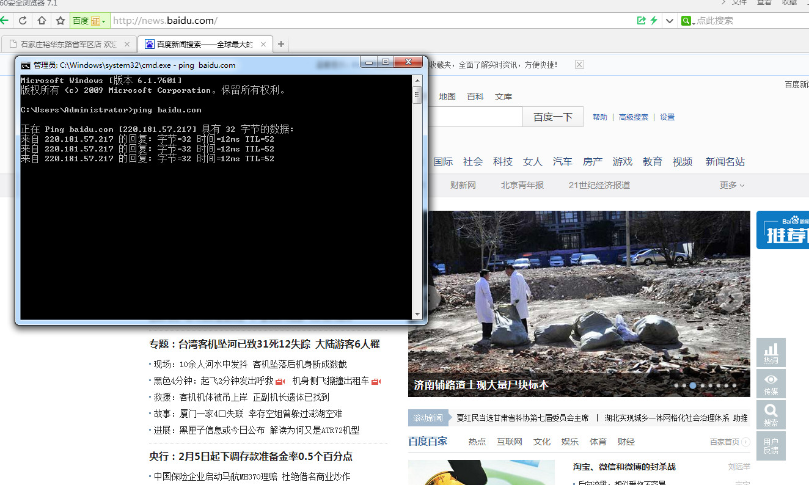Open the 21世纪经济报道 source link

599,185
